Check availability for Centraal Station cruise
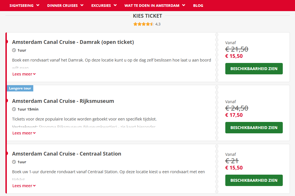 coord(254,180)
